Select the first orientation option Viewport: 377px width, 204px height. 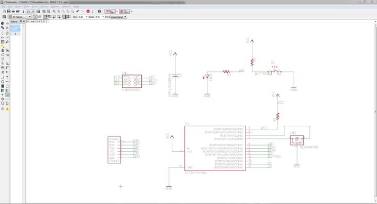45,17
